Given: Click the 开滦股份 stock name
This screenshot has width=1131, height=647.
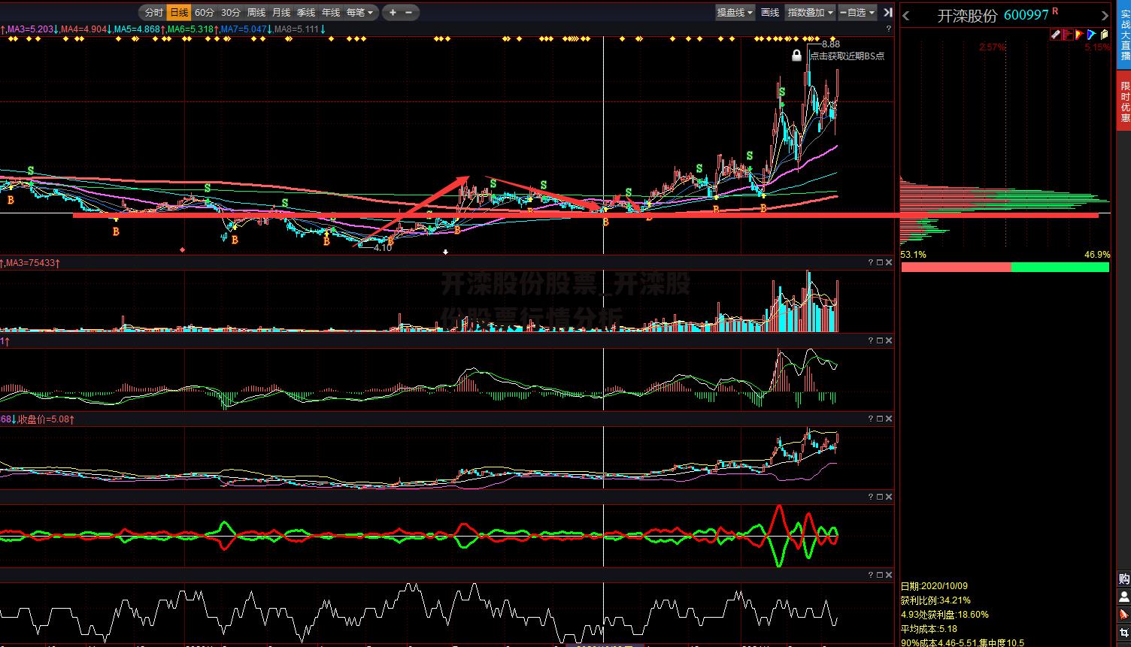Looking at the screenshot, I should pos(967,15).
